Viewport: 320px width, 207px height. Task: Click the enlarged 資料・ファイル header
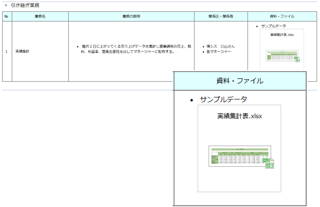pos(240,81)
